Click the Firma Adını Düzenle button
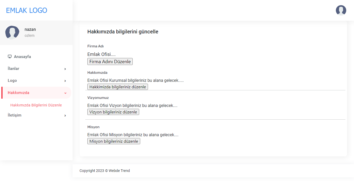The height and width of the screenshot is (181, 354). click(110, 62)
